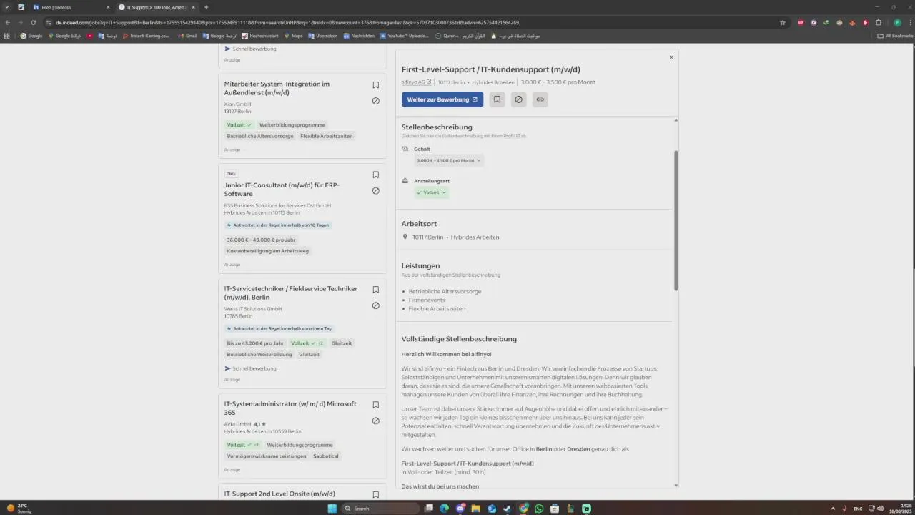915x515 pixels.
Task: Go back in browser history
Action: coord(7,22)
